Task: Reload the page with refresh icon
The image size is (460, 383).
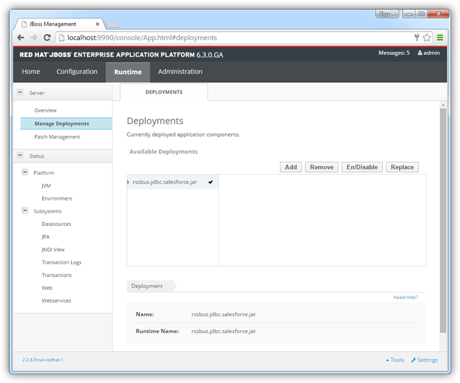Action: (x=49, y=38)
